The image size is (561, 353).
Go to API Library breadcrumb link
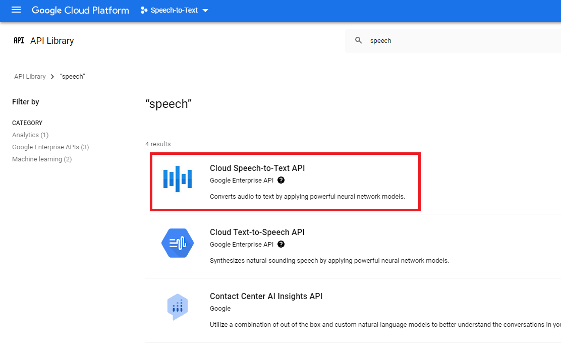point(30,77)
